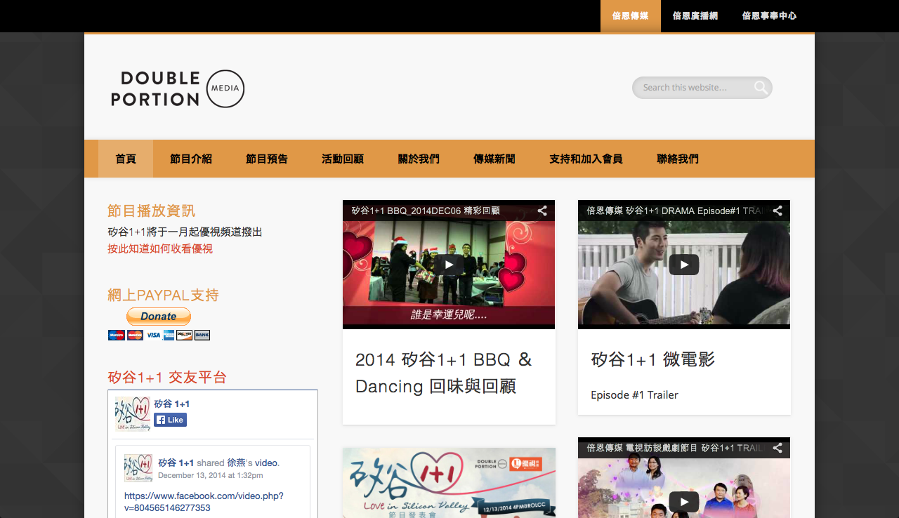Open the 倍恩傳媒 top tab
This screenshot has width=899, height=518.
pyautogui.click(x=631, y=15)
